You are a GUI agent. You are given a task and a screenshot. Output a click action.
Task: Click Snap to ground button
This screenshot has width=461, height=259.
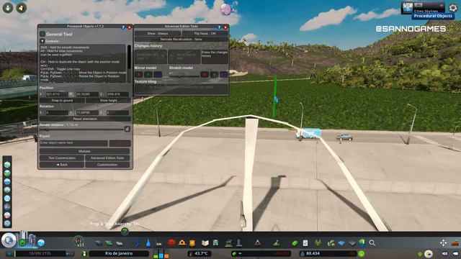click(x=62, y=101)
